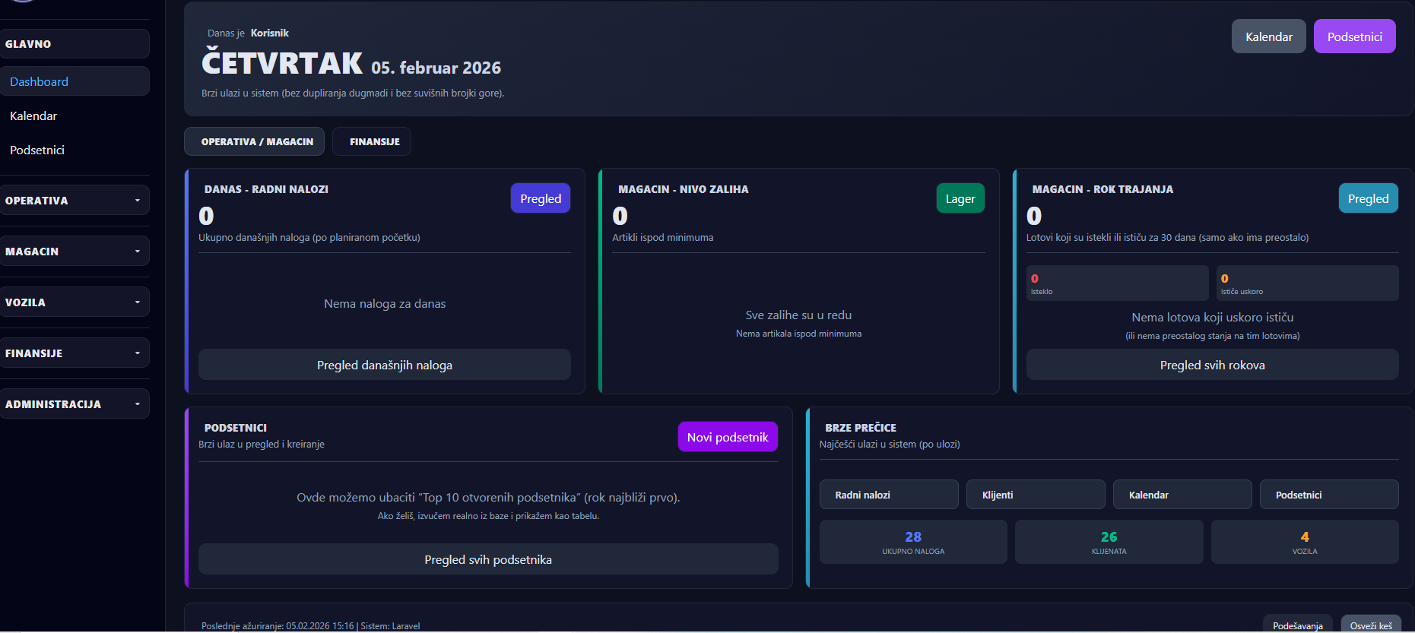Open Pregled današnjih naloga
Image resolution: width=1415 pixels, height=633 pixels.
pos(385,365)
